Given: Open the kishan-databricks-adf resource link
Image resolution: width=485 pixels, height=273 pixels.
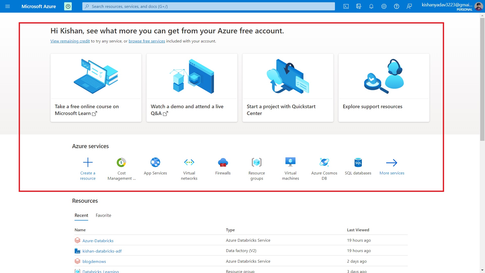Looking at the screenshot, I should point(102,251).
